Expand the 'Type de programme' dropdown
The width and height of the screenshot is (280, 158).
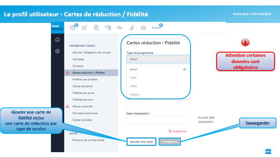pyautogui.click(x=158, y=59)
